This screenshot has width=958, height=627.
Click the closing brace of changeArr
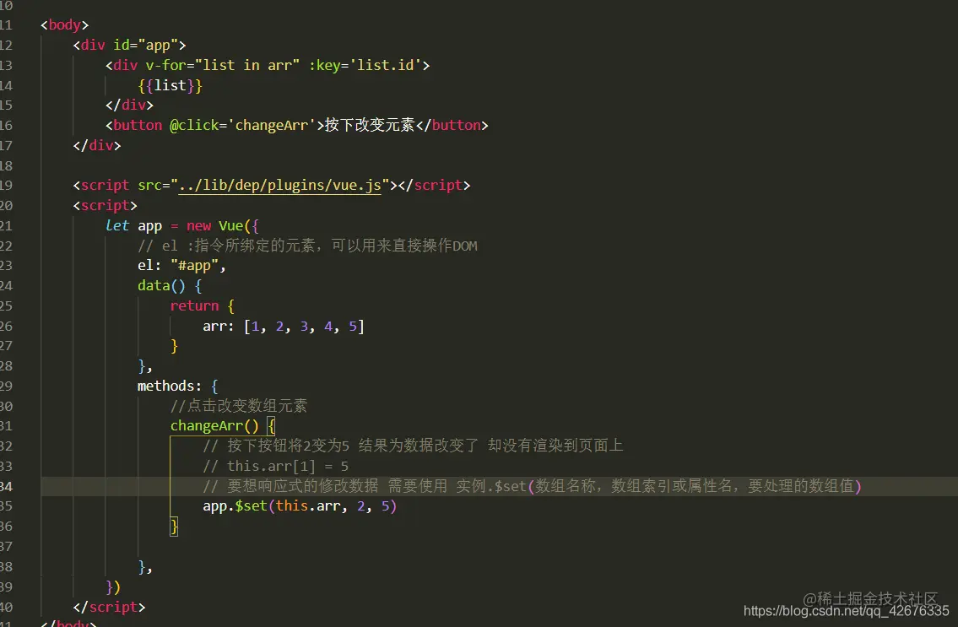[x=174, y=527]
